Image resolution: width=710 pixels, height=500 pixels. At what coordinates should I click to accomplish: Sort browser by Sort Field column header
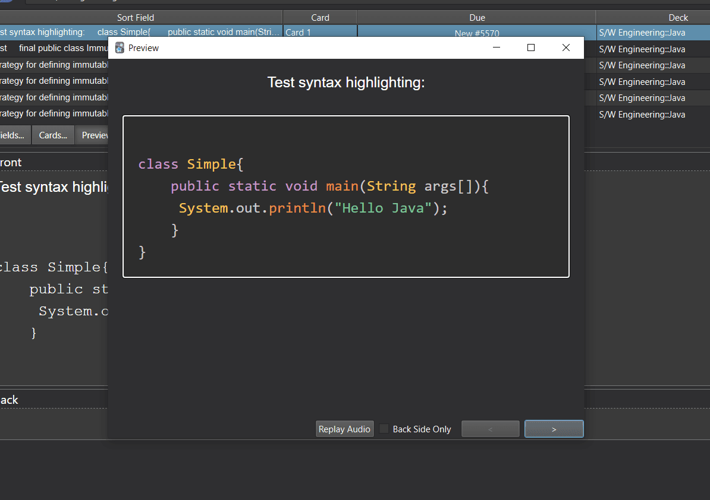coord(136,18)
